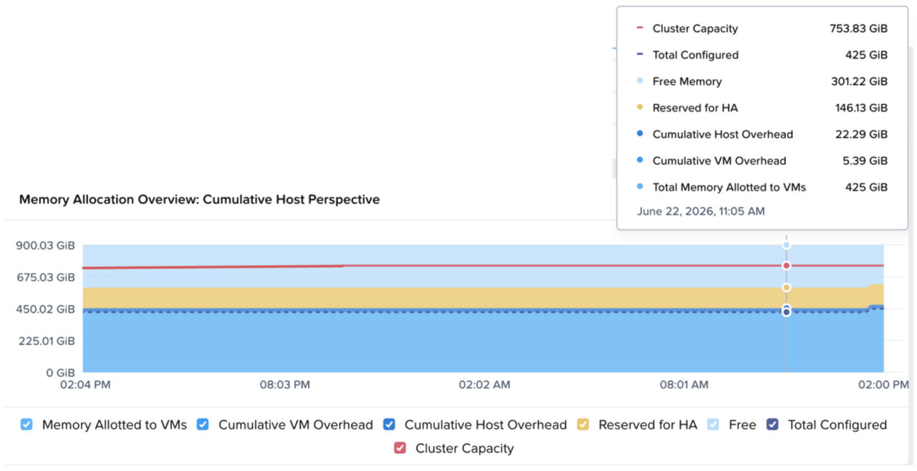This screenshot has height=471, width=917.
Task: Hide the Free memory series checkbox
Action: (713, 424)
